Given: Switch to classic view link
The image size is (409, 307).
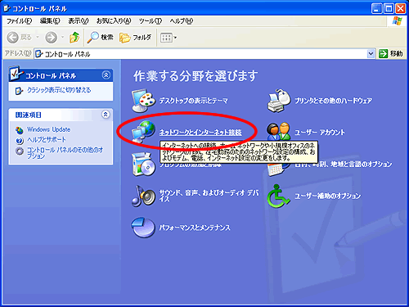Looking at the screenshot, I should point(59,90).
